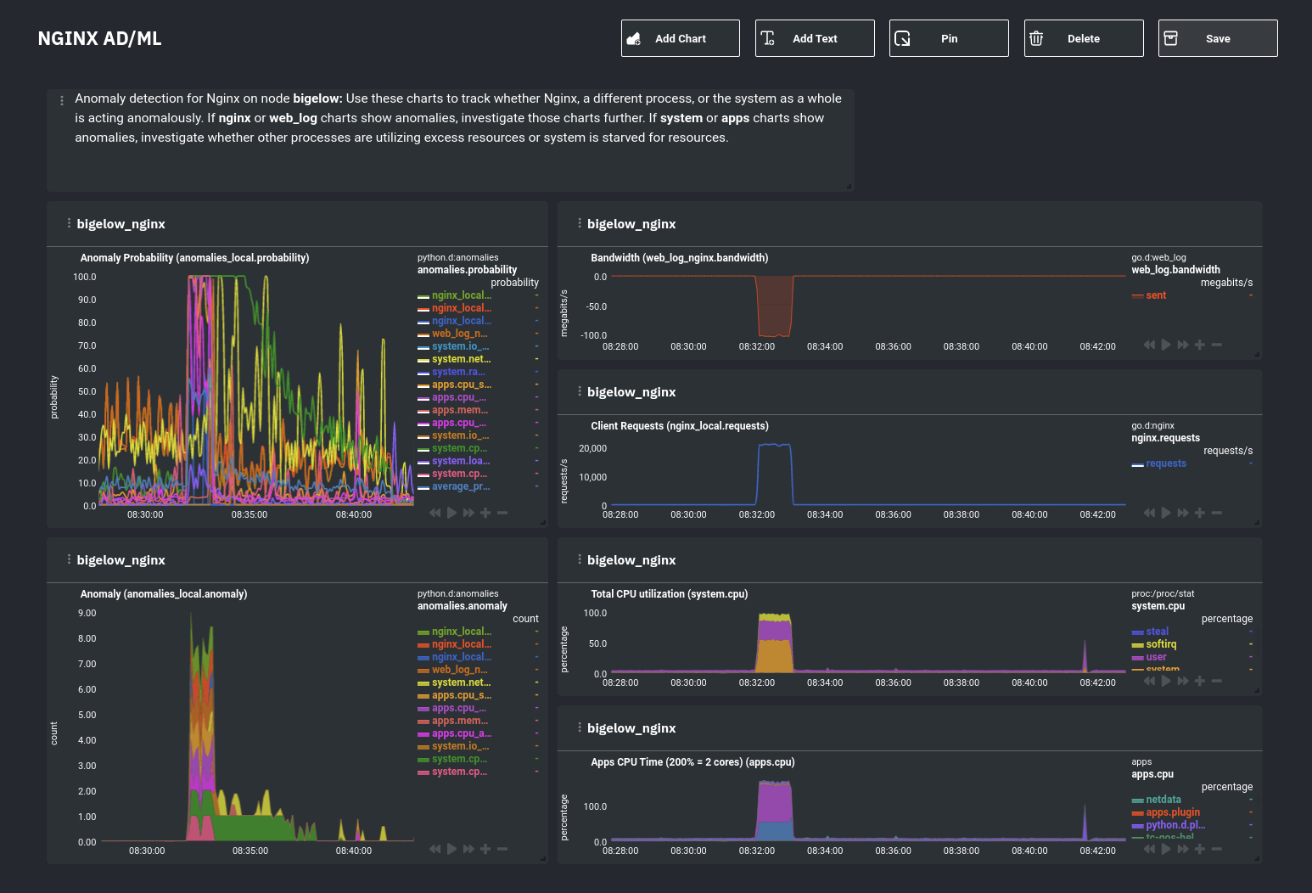
Task: Zoom out of the Anomaly Probability chart with minus
Action: (x=502, y=513)
